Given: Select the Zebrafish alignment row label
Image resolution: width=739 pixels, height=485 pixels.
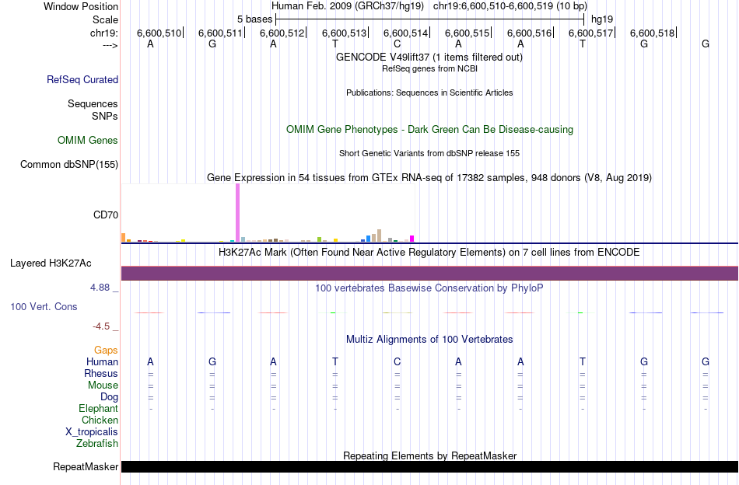Looking at the screenshot, I should pyautogui.click(x=97, y=444).
